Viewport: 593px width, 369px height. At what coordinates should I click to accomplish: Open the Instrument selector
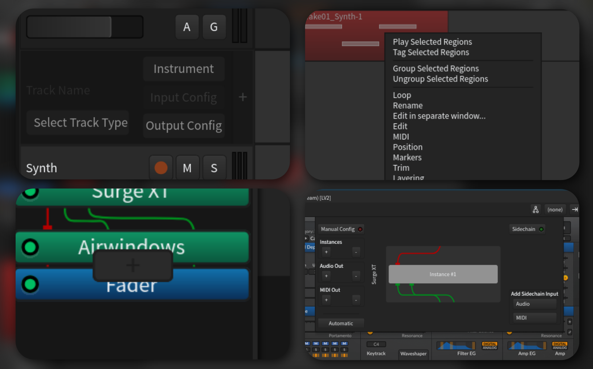click(184, 69)
